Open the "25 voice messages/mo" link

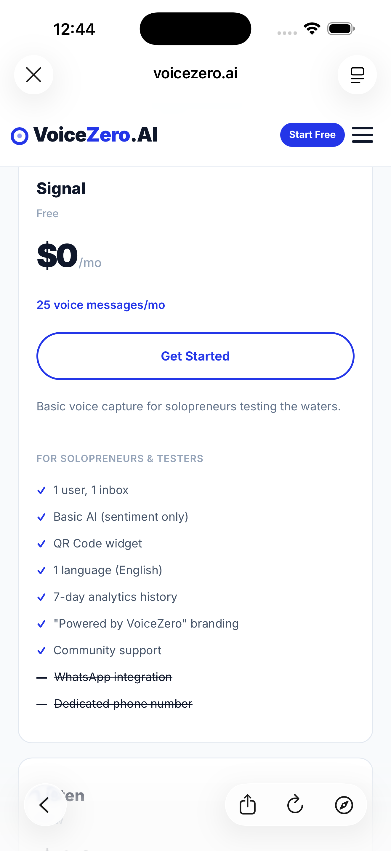point(100,305)
